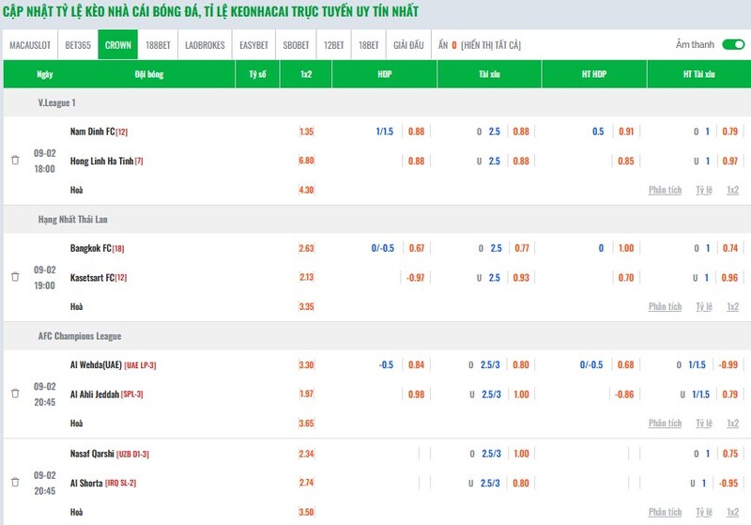The height and width of the screenshot is (525, 751).
Task: Toggle the Âm thanh sound switch
Action: pyautogui.click(x=733, y=44)
